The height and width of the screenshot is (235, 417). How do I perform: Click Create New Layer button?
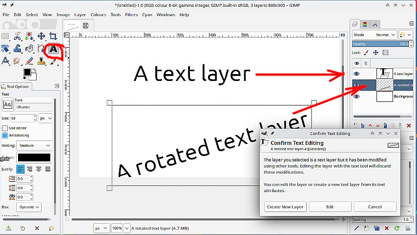coord(285,207)
